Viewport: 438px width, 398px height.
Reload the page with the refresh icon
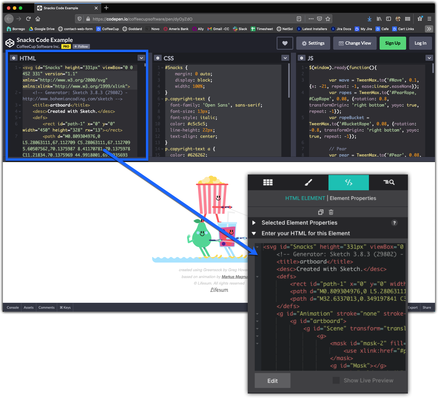click(28, 19)
